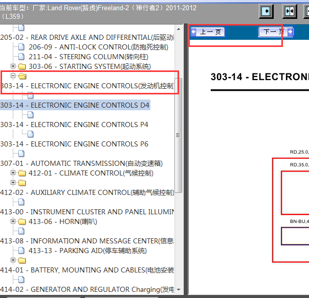Image resolution: width=309 pixels, height=298 pixels.
Task: Click the expand-right-panel toolbar icon
Action: pyautogui.click(x=266, y=11)
